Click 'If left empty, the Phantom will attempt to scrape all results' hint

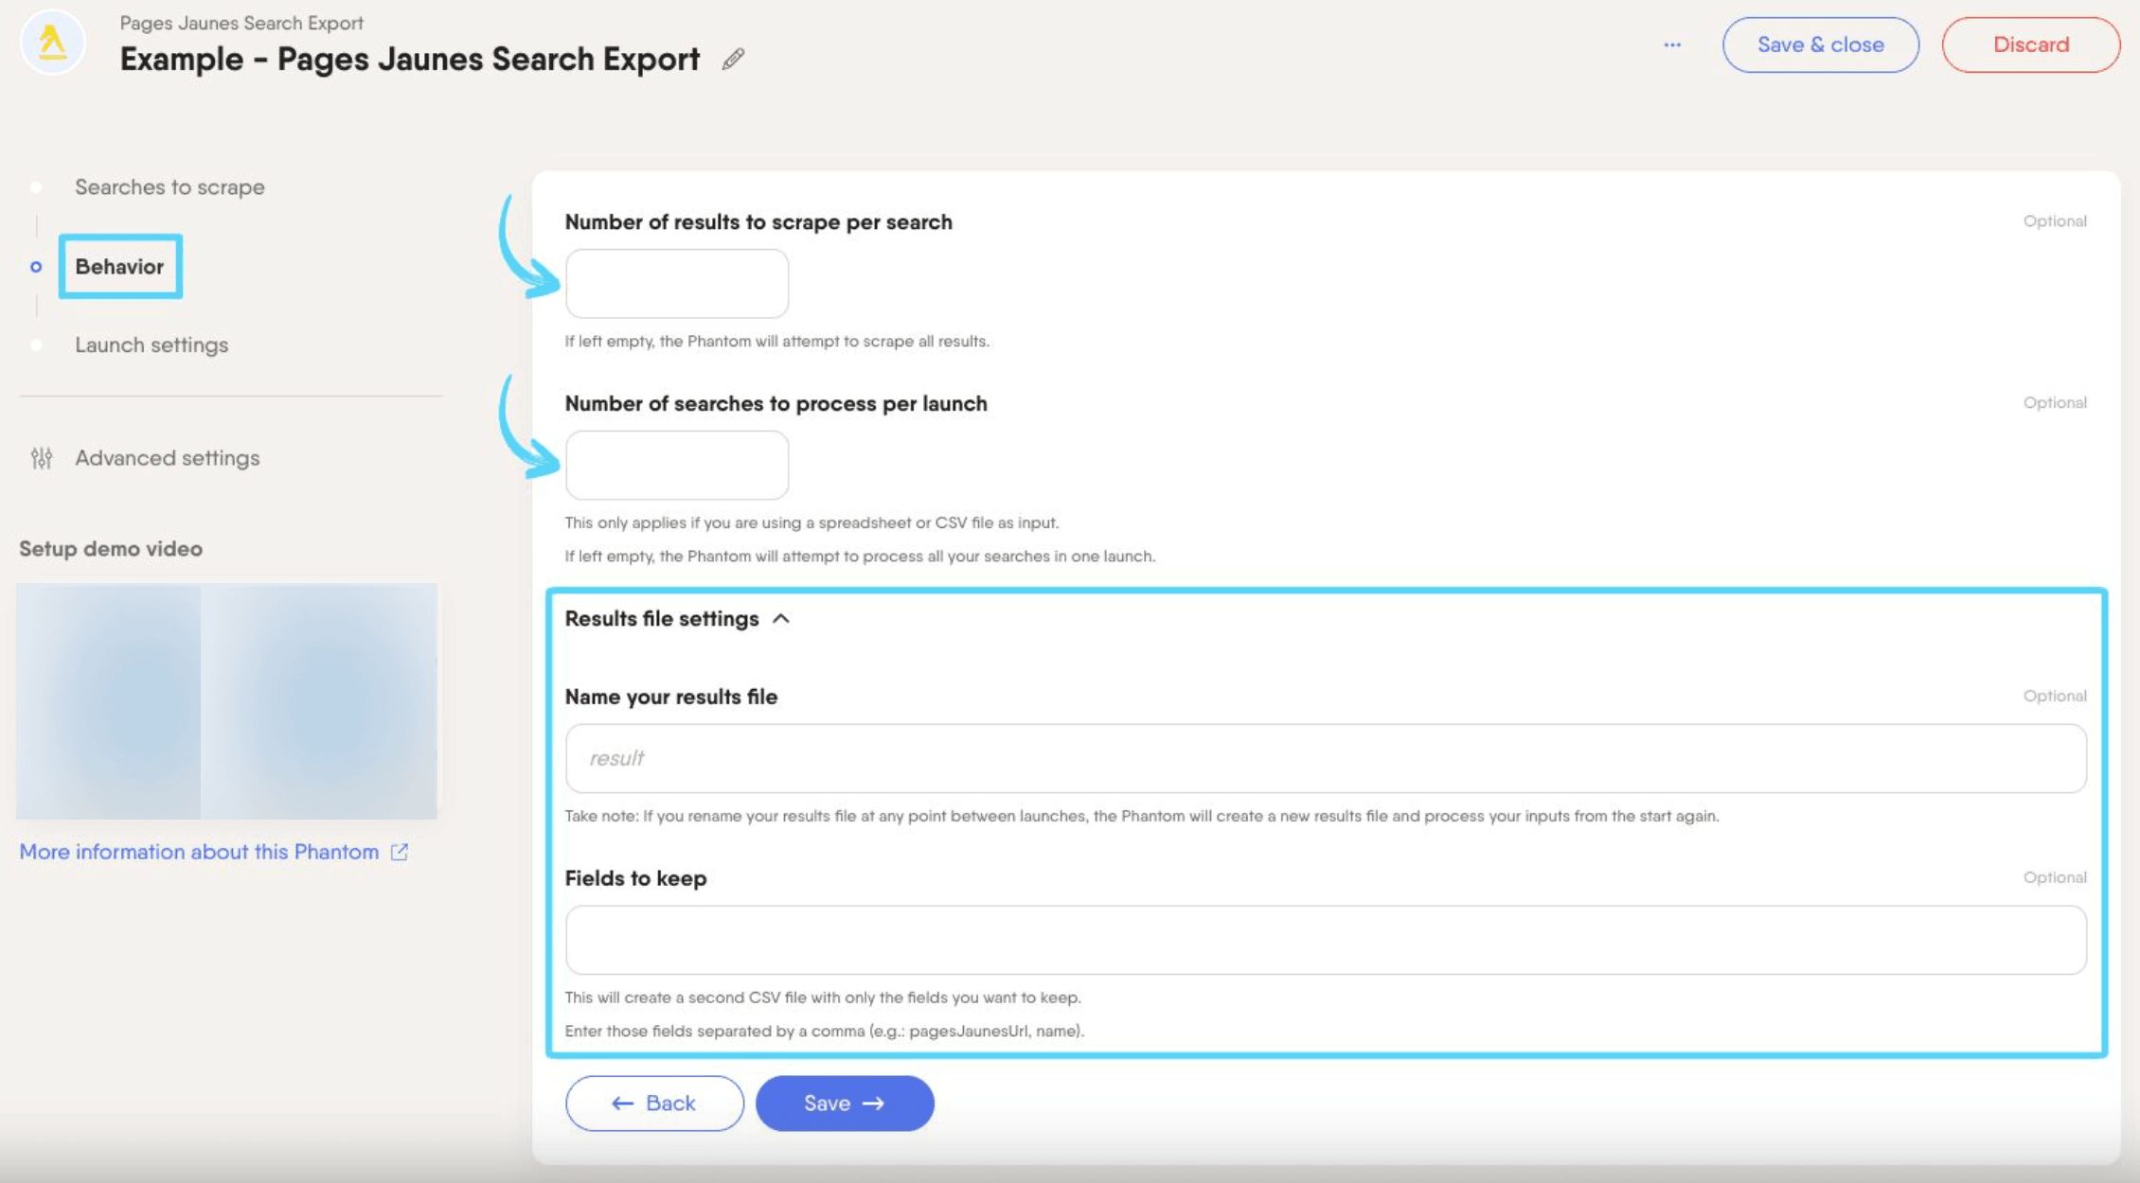777,341
